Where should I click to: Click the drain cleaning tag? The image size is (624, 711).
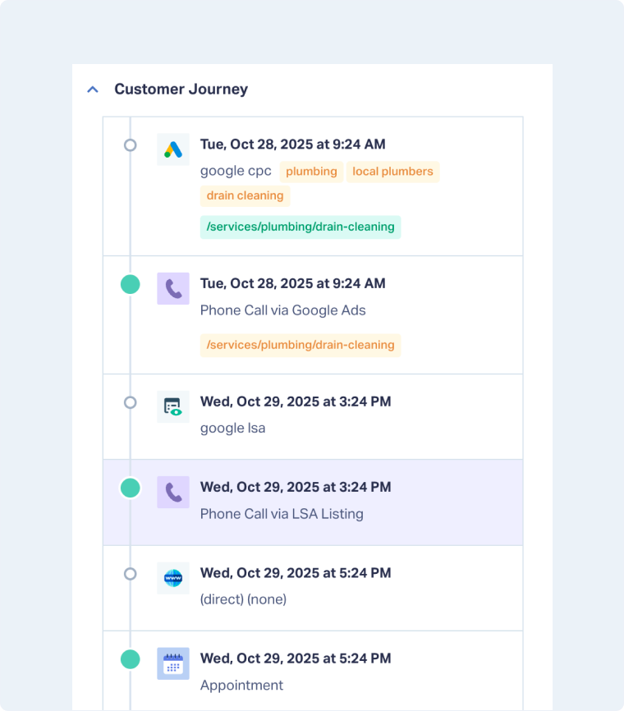(x=244, y=196)
